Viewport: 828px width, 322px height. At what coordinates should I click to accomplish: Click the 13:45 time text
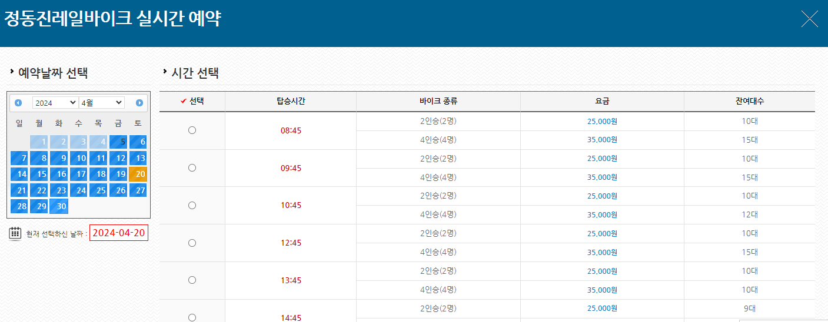(x=291, y=281)
